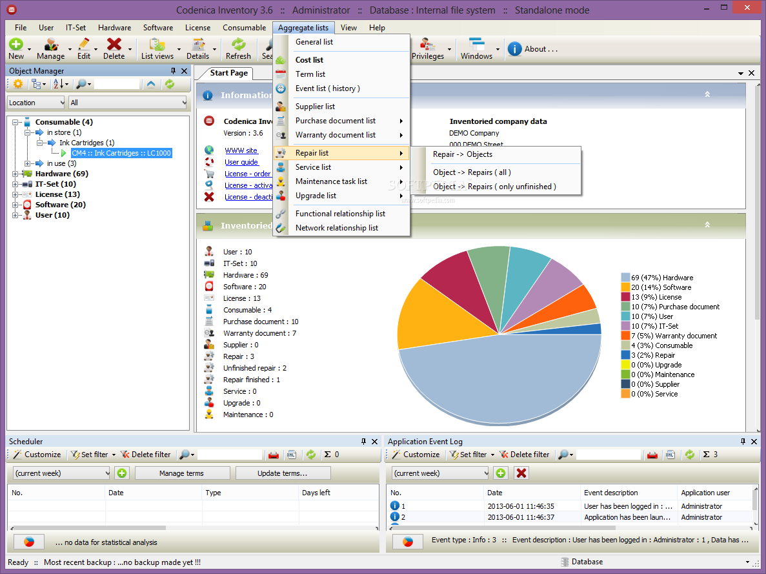Open the WWW site link
Image resolution: width=766 pixels, height=574 pixels.
[241, 150]
